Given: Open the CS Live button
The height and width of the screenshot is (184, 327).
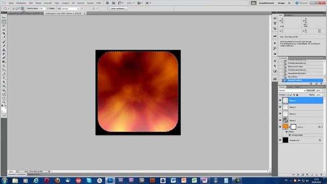Looking at the screenshot, I should point(301,3).
